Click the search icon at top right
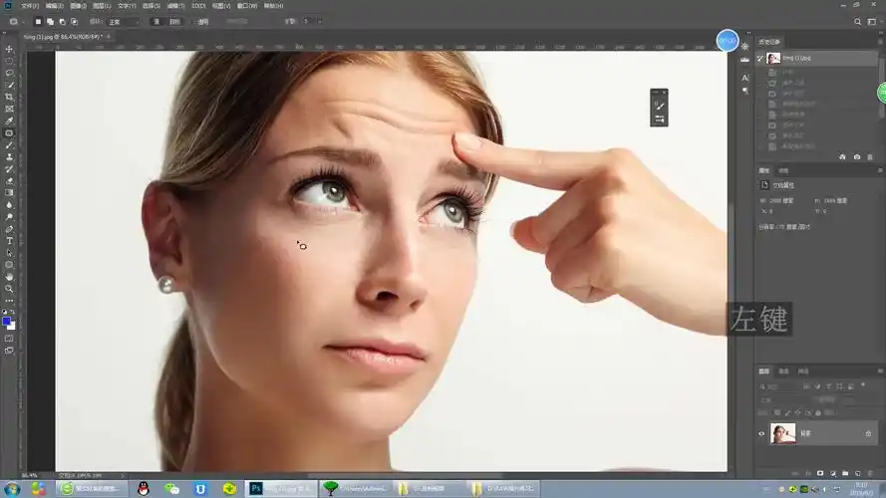The image size is (886, 498). tap(856, 21)
